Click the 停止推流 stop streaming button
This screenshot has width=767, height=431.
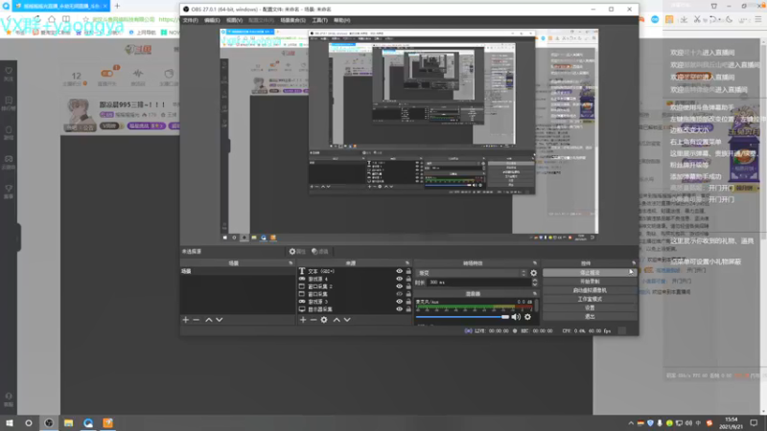click(x=590, y=273)
